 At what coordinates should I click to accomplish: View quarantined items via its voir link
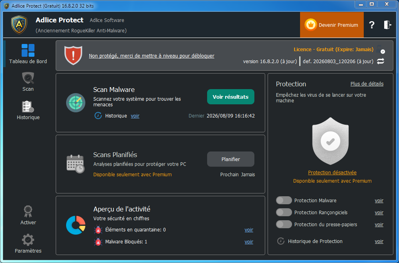[x=249, y=230]
